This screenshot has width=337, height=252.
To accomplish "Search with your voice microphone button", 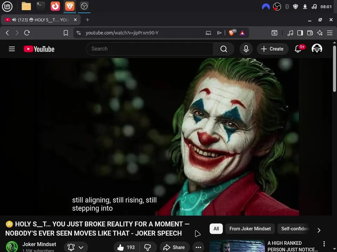I will coord(246,49).
